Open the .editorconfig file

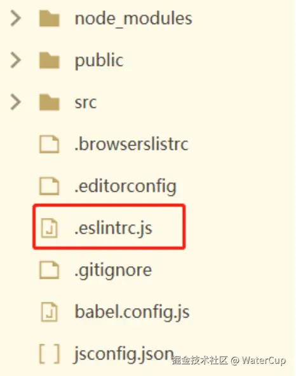tap(126, 187)
